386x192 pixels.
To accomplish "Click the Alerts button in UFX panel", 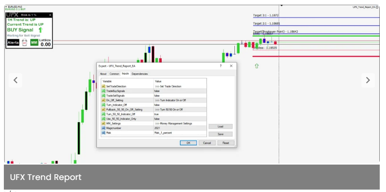I will click(x=13, y=42).
